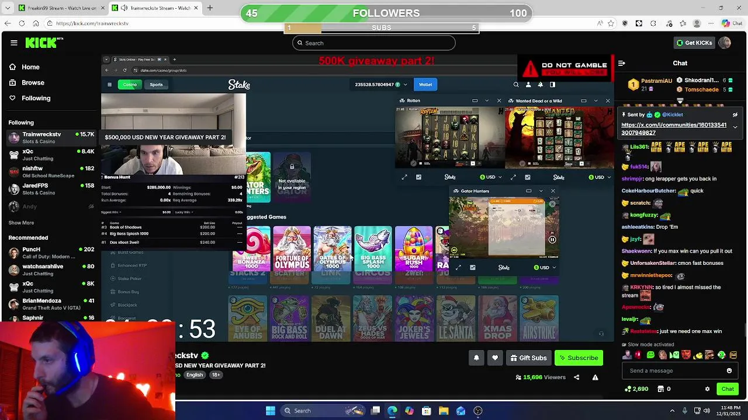Open a new browser tab
Viewport: 748px width, 420px height.
(210, 8)
